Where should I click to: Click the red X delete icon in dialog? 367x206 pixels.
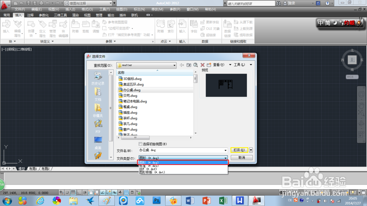pyautogui.click(x=203, y=65)
